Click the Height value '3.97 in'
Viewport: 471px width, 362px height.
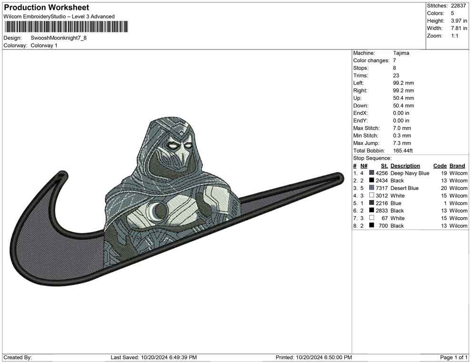tap(459, 21)
